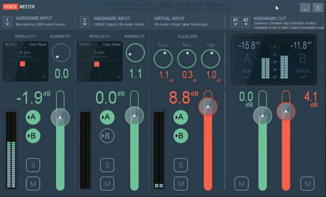Toggle the A bus on the microphone strip
Screen dimensions: 326x197
point(33,117)
